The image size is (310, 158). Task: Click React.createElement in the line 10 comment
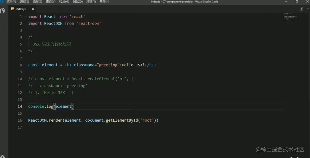click(93, 79)
